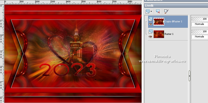208x103 pixels.
Task: Click the Edit Selection icon
Action: 166,11
